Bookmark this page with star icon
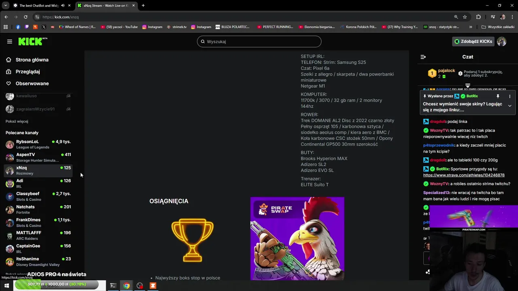The image size is (518, 291). click(x=465, y=17)
